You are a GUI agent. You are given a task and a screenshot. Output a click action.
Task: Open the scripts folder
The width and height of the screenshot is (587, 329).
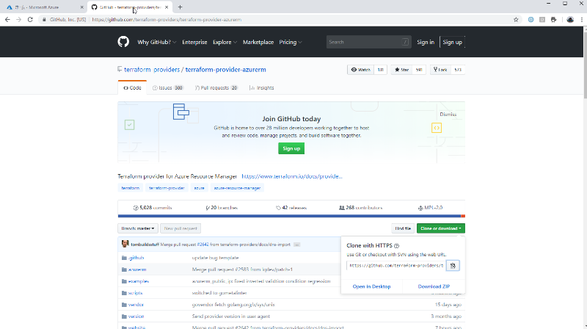[135, 293]
